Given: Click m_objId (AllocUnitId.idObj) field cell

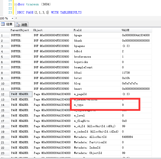Looking at the screenshot, I should coord(96,126).
